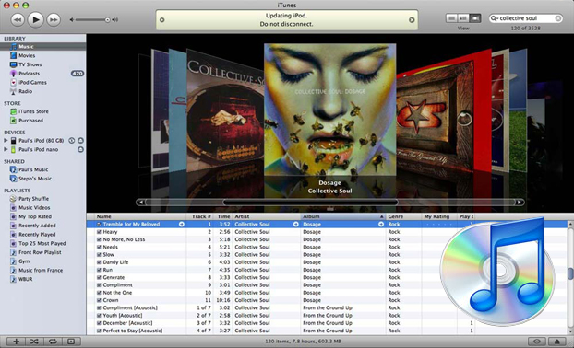Clear the collective soul search text

tap(558, 18)
